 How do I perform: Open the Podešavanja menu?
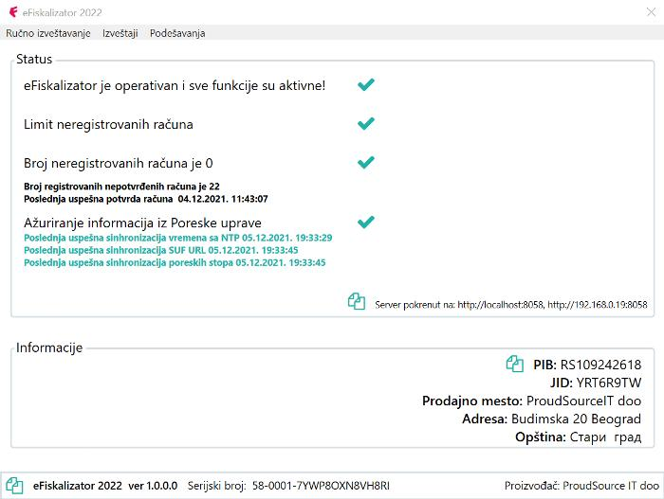point(177,33)
